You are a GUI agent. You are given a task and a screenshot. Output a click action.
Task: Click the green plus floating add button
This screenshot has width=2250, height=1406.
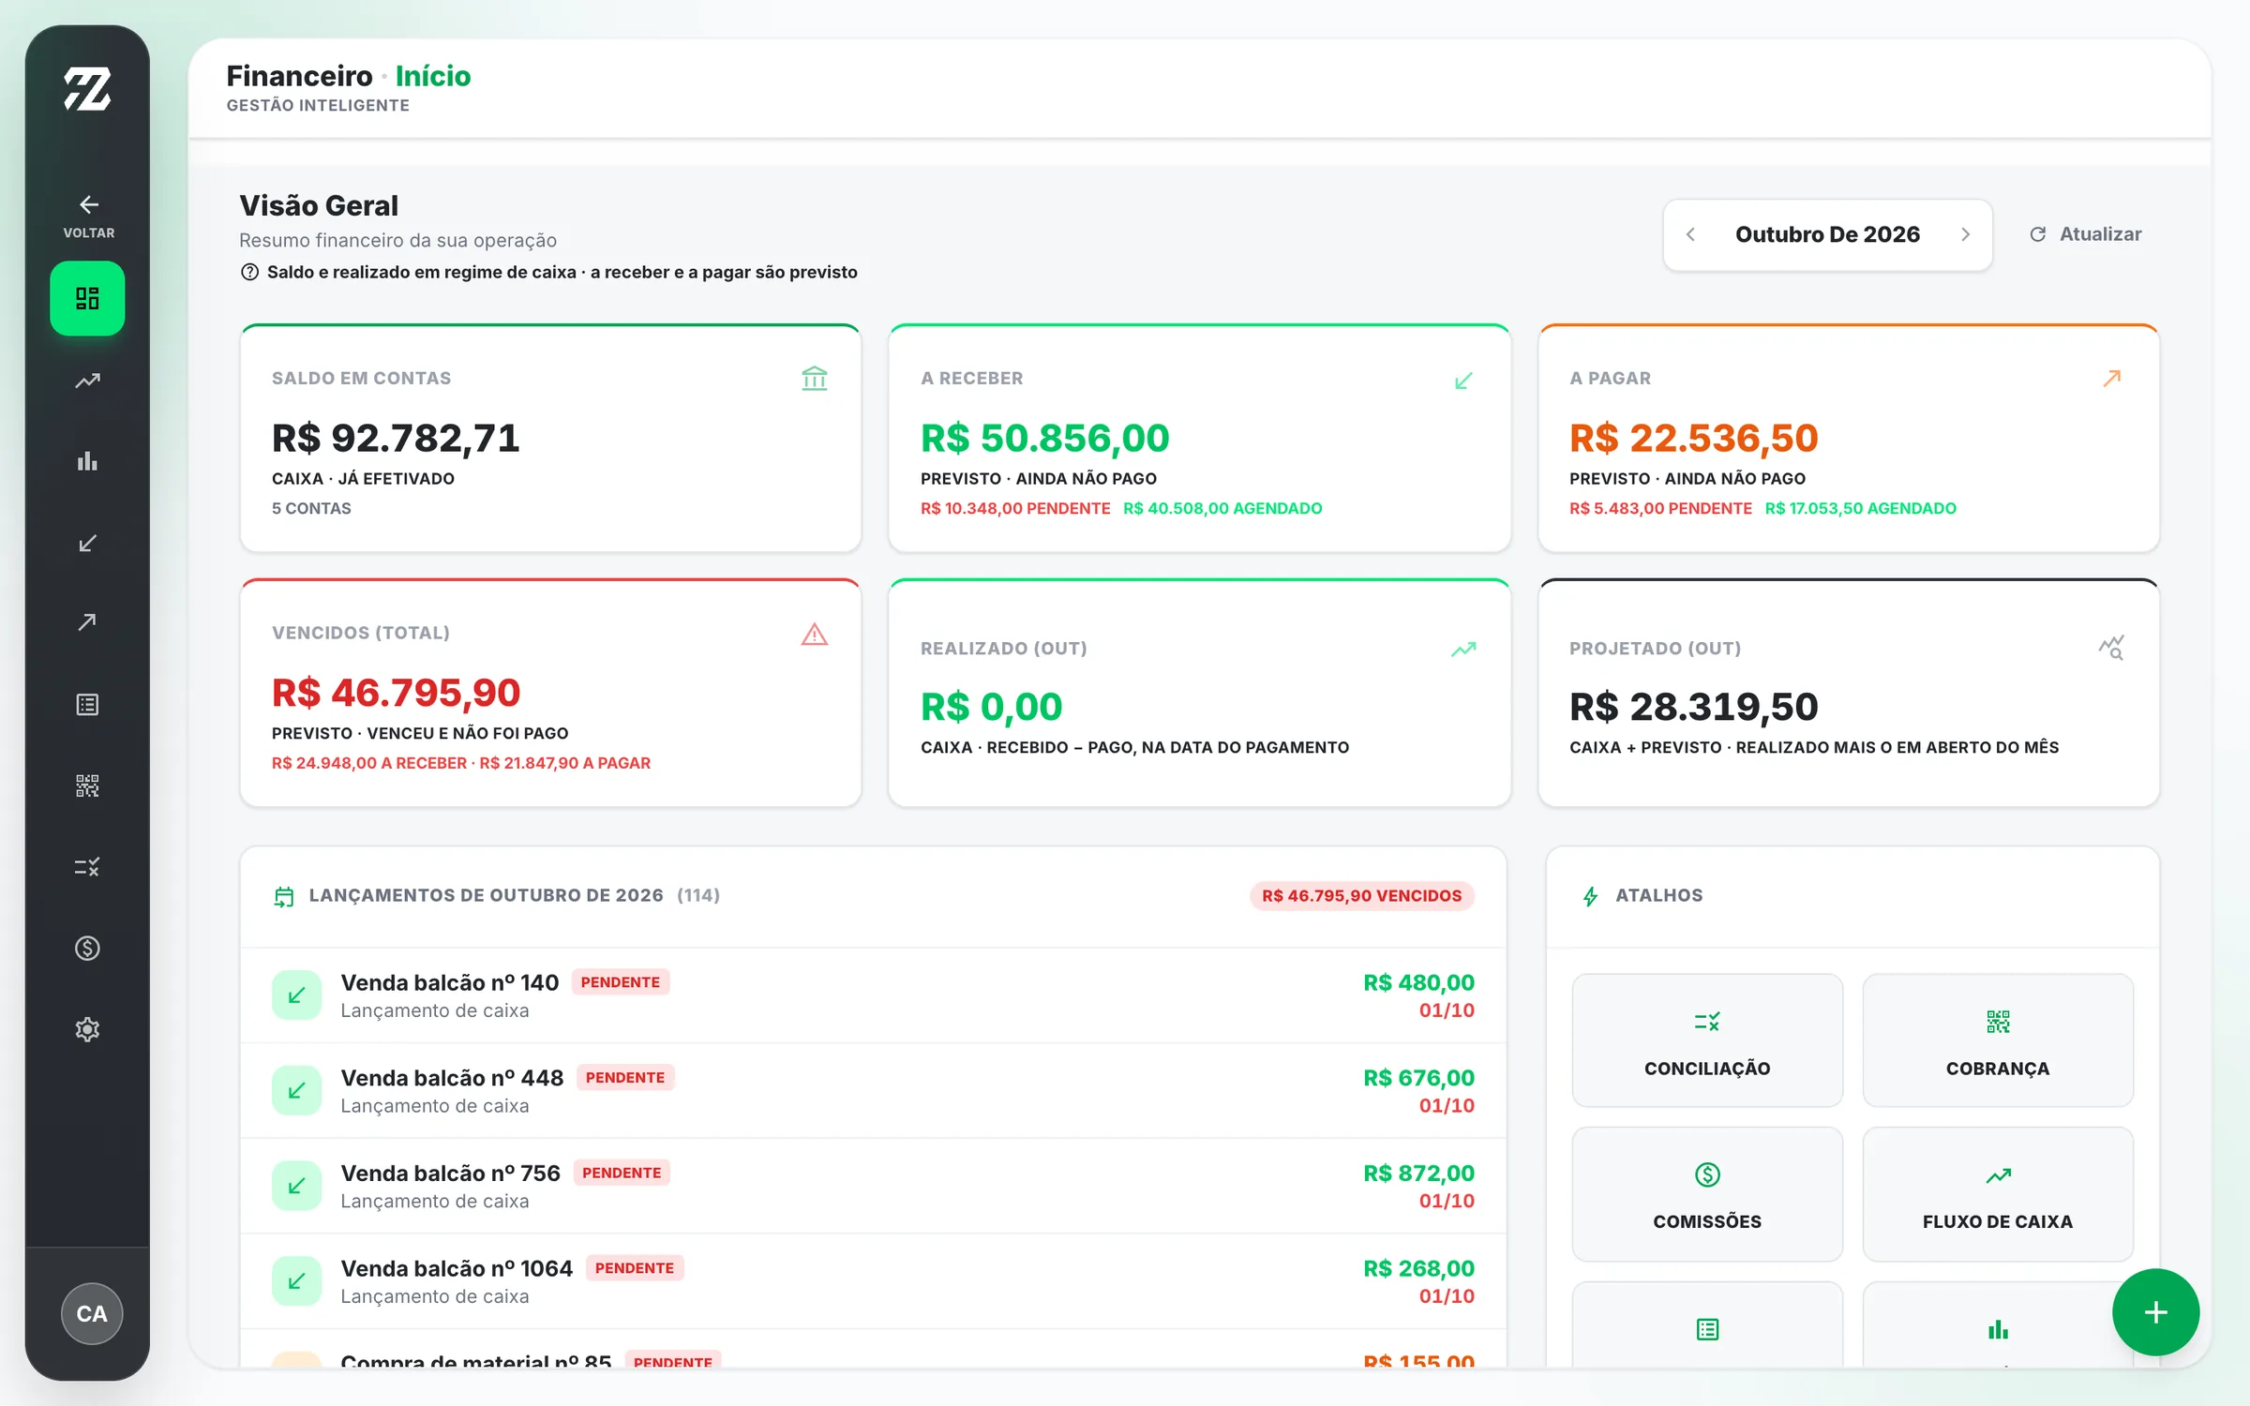[2155, 1312]
